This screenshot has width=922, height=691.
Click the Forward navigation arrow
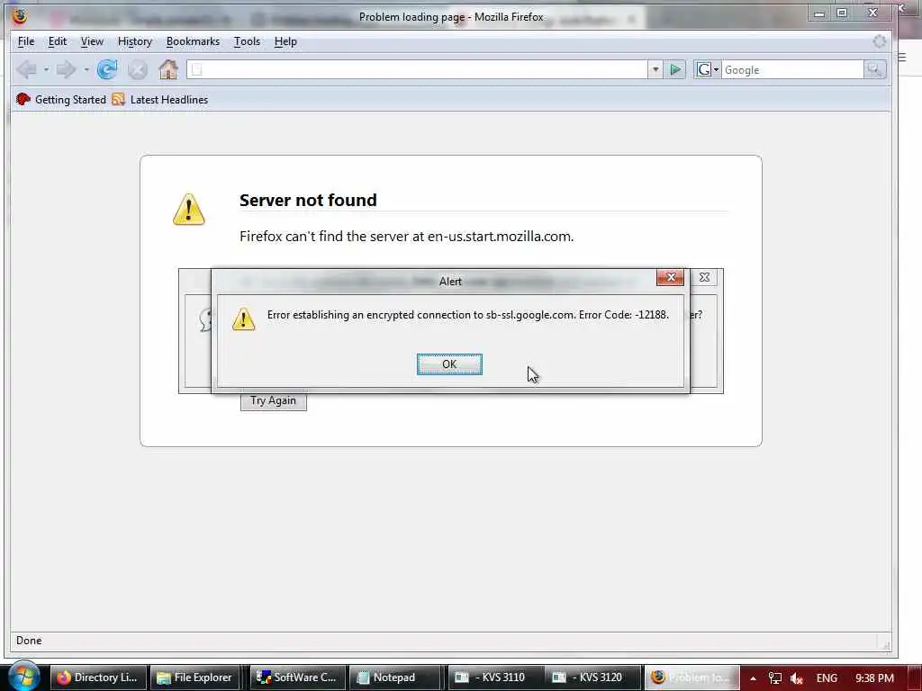(66, 70)
